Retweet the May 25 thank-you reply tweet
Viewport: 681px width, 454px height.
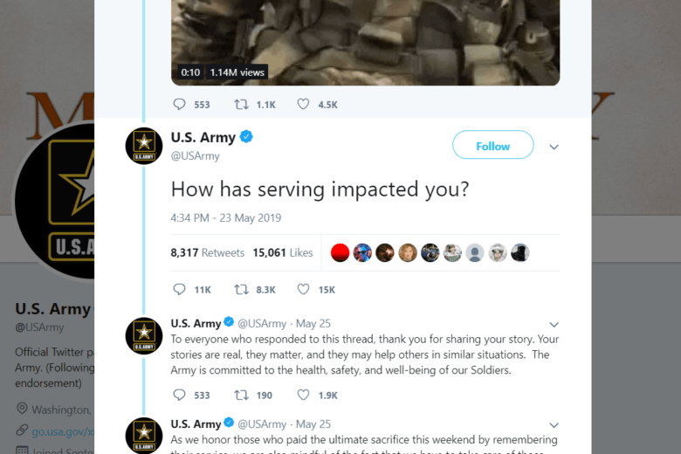click(242, 395)
